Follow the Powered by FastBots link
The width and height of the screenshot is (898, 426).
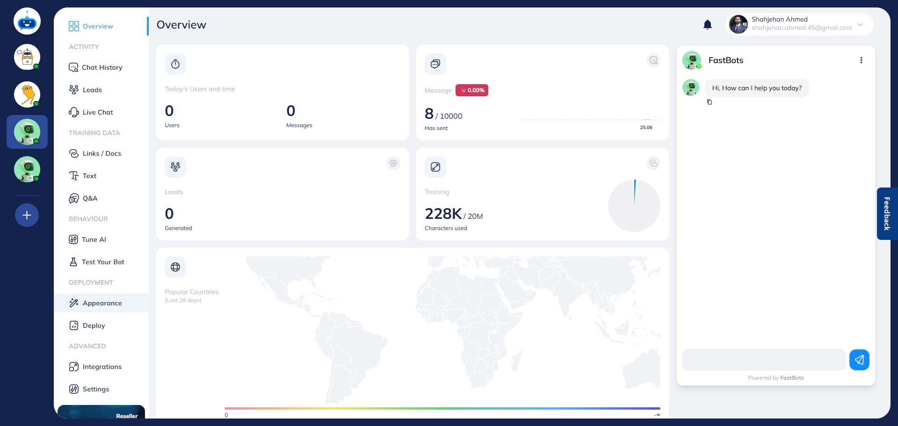pos(776,378)
